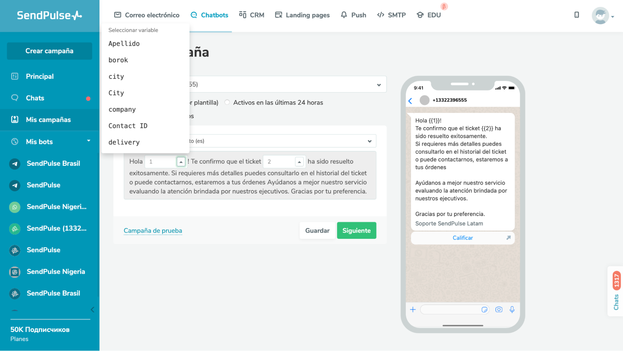Open account dropdown caret next to avatar

tap(613, 17)
